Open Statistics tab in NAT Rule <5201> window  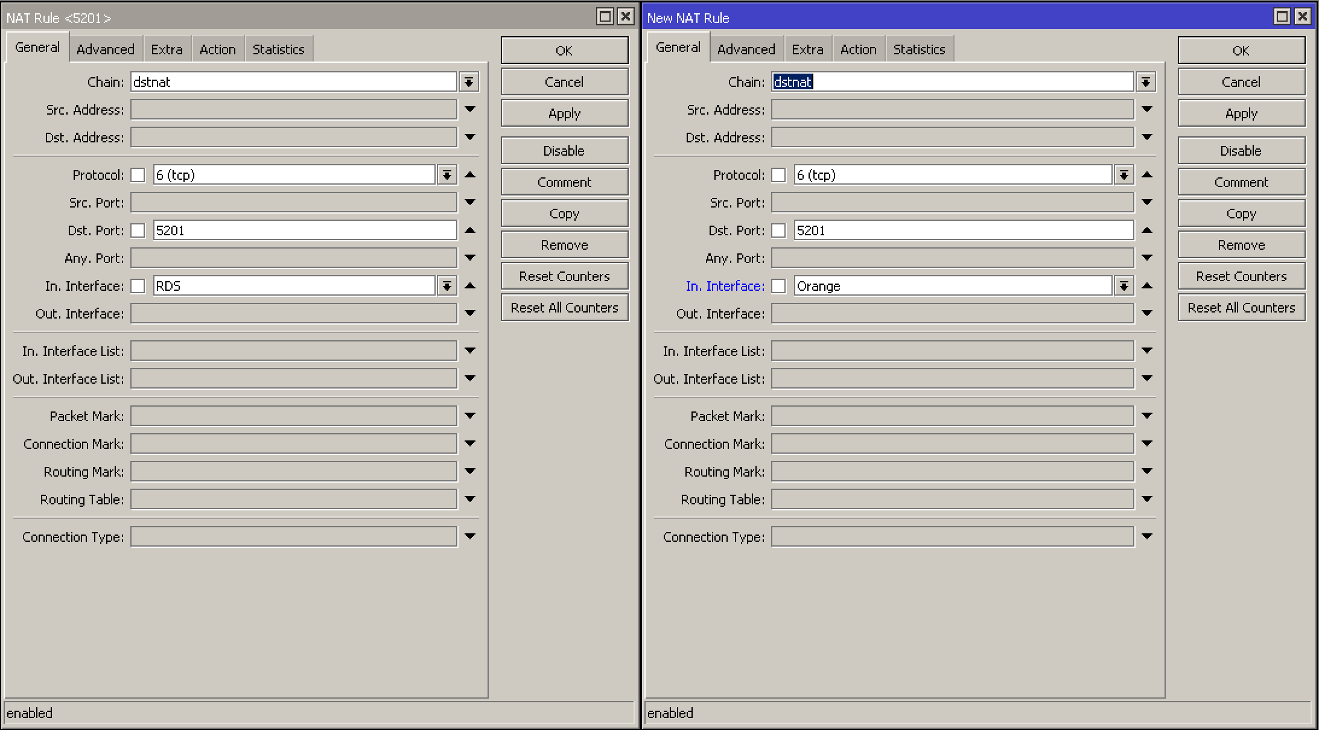click(x=279, y=49)
